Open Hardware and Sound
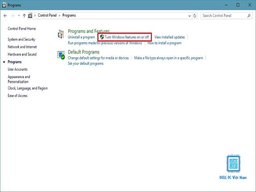The height and width of the screenshot is (192, 256). pos(22,54)
